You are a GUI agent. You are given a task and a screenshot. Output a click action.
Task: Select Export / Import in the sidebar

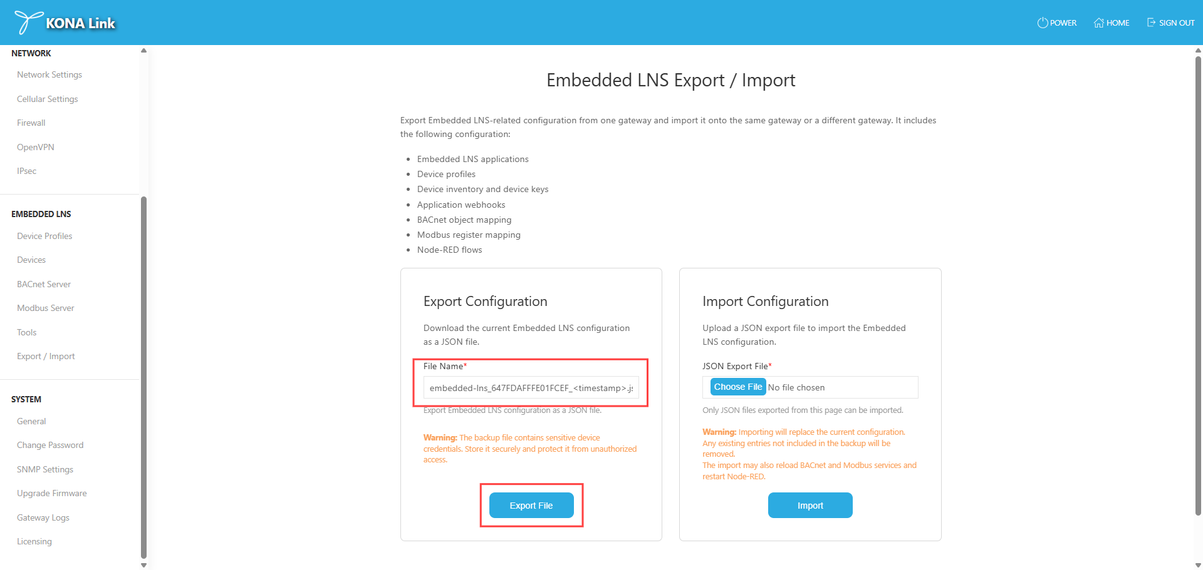click(x=46, y=356)
